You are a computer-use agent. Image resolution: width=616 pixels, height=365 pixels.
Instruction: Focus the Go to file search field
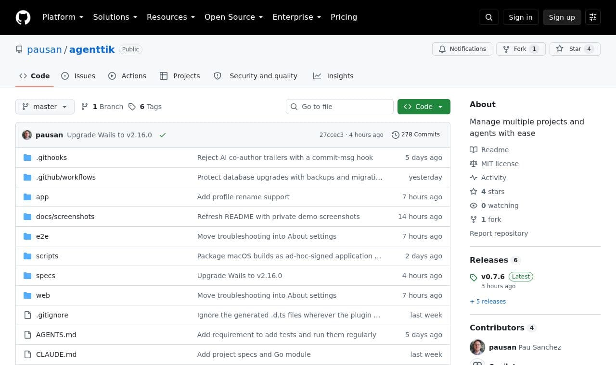click(x=340, y=107)
